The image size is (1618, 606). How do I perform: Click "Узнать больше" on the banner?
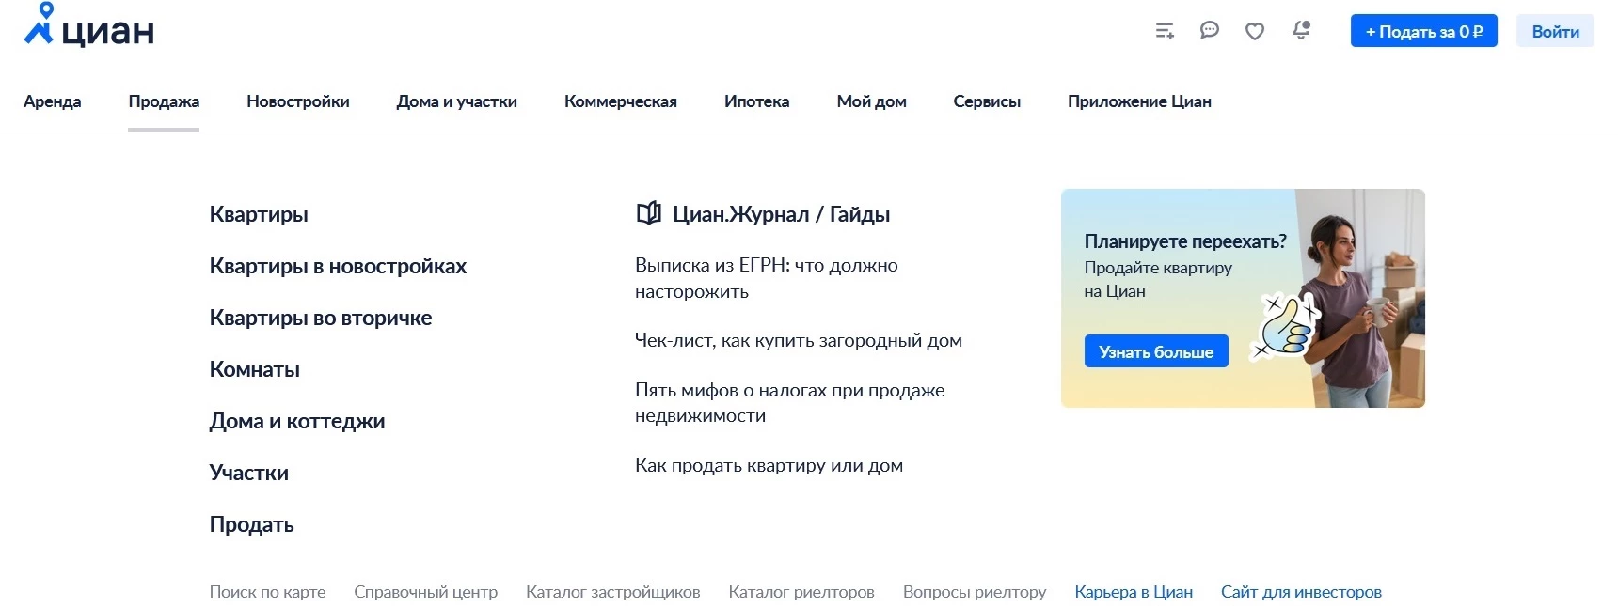[1156, 351]
